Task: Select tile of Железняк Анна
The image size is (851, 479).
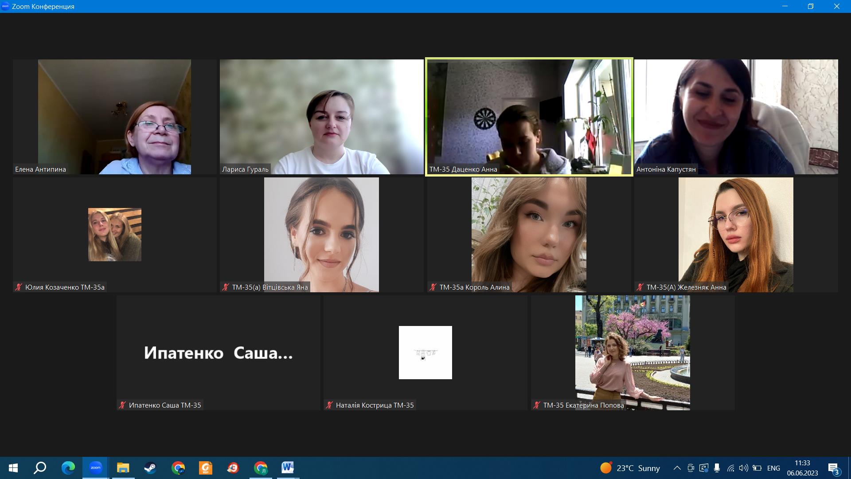Action: [736, 235]
